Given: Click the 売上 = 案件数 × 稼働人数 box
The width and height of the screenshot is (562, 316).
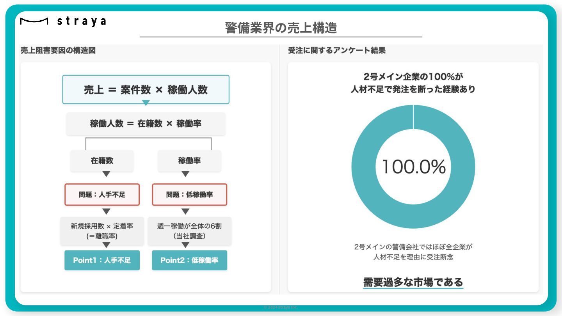Looking at the screenshot, I should (146, 89).
